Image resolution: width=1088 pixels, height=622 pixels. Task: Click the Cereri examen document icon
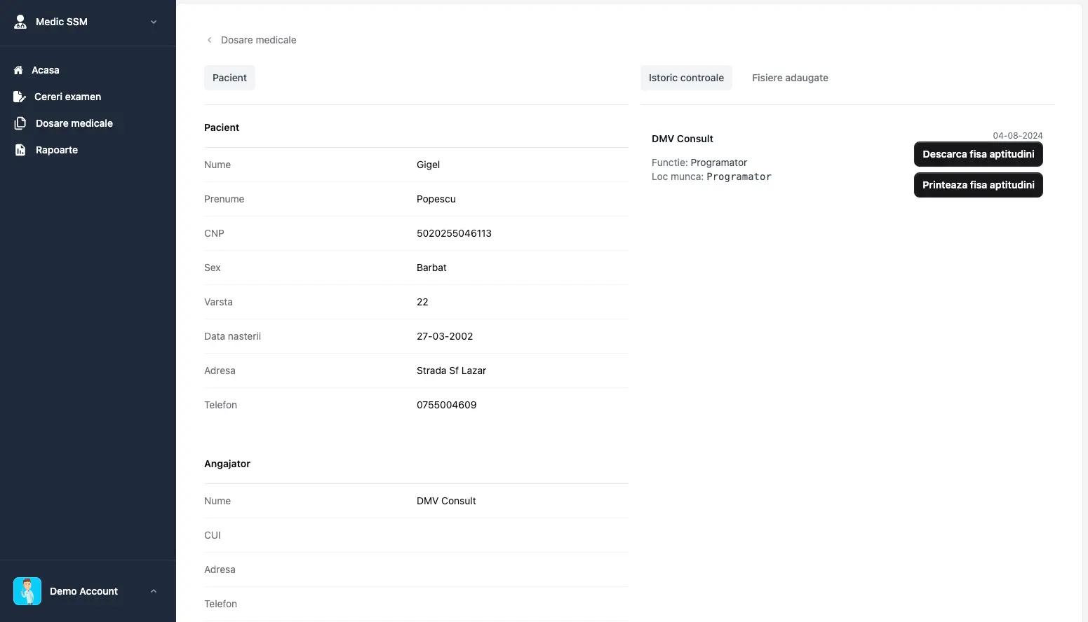20,97
